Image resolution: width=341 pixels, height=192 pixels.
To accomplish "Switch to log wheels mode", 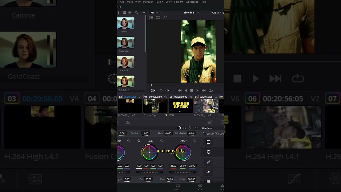I will click(190, 128).
